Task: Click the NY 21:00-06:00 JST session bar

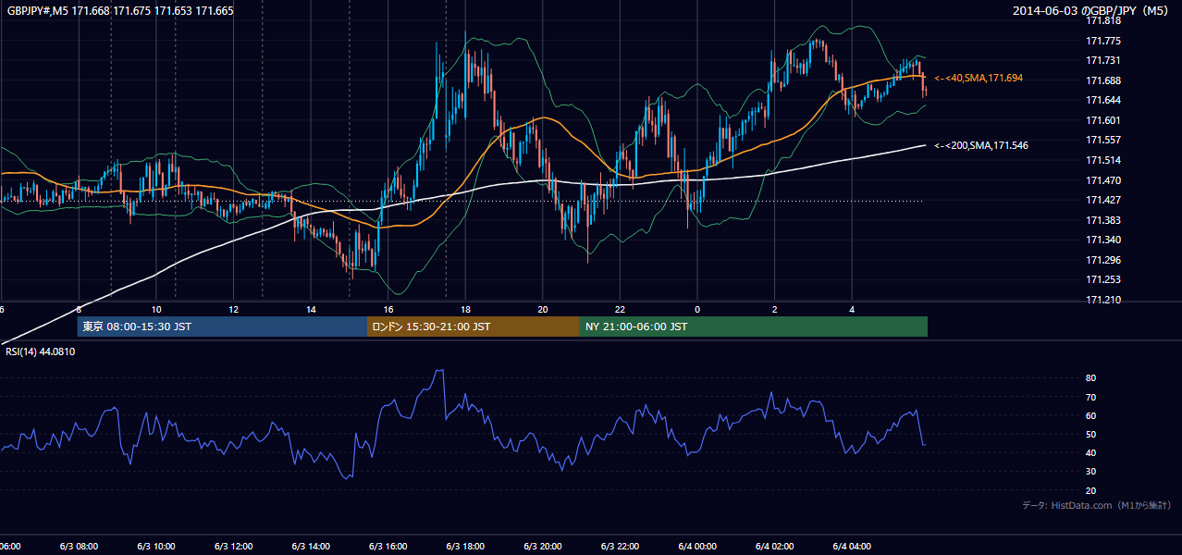Action: click(754, 327)
